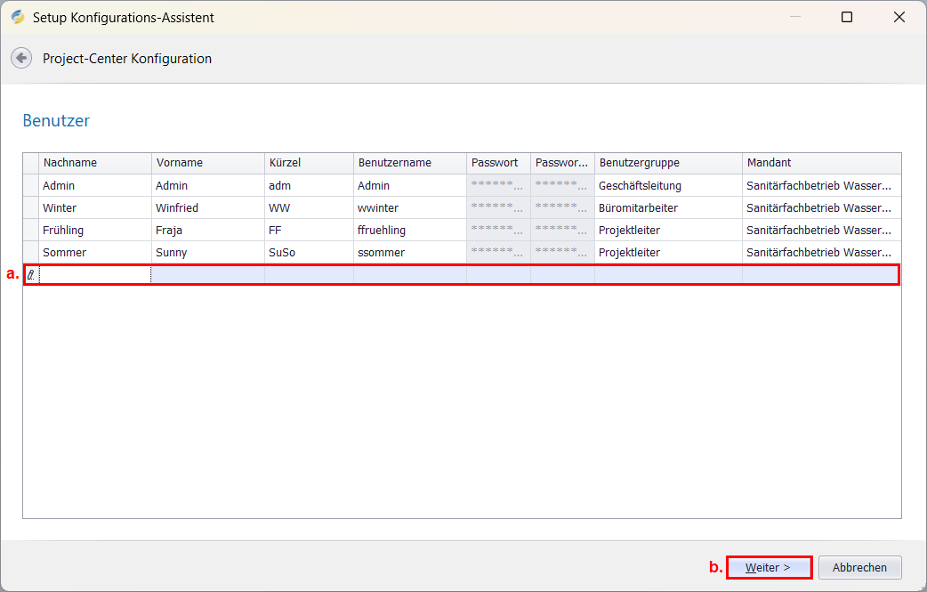Click the pencil edit indicator of the new row
Image resolution: width=927 pixels, height=592 pixels.
[31, 275]
